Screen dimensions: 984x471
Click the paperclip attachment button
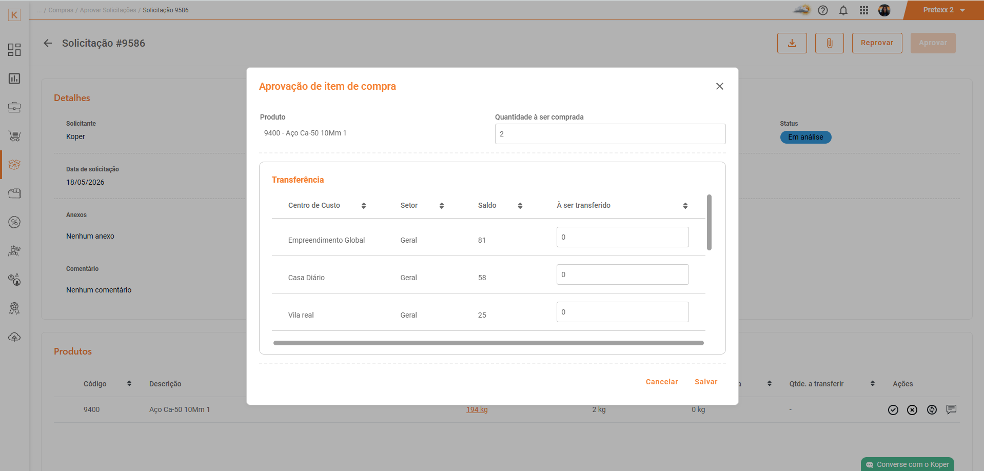[x=830, y=43]
